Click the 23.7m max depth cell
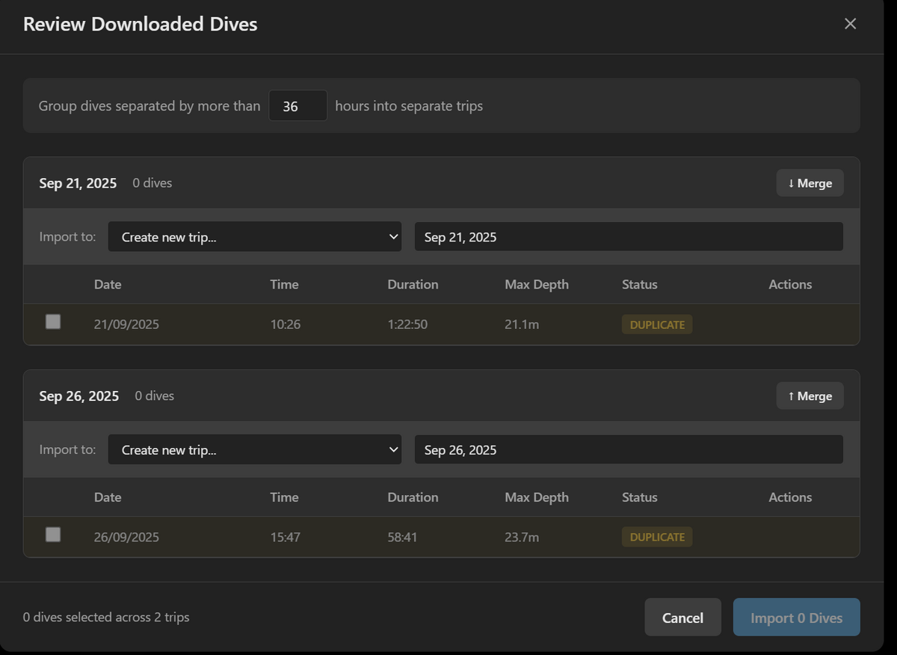 (x=522, y=537)
